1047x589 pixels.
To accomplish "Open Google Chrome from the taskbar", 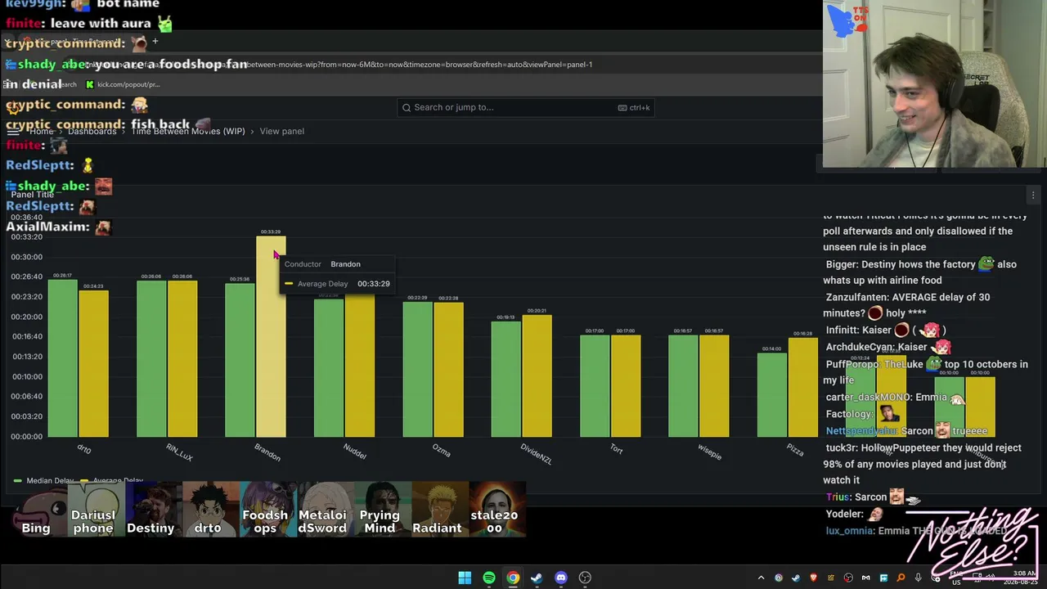I will 513,578.
